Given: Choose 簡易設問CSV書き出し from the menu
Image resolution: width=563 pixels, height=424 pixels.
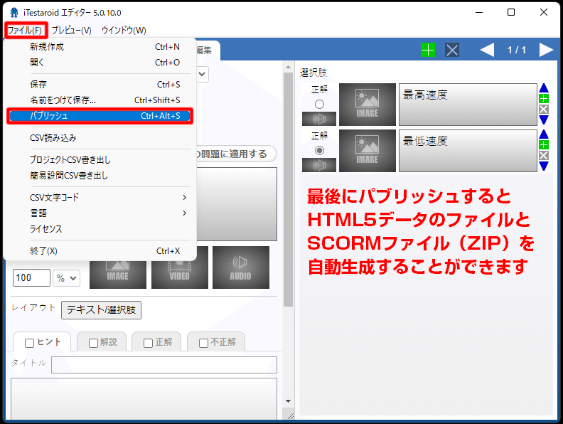Looking at the screenshot, I should (104, 175).
